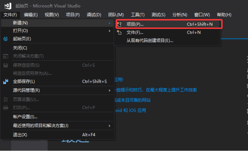Open the 帮助(H) menu
Image resolution: width=248 pixels, height=151 pixels.
pyautogui.click(x=224, y=15)
